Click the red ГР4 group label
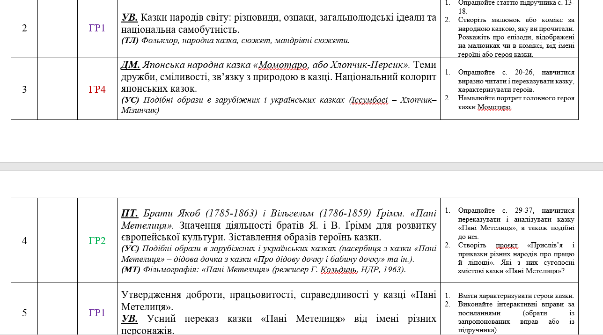 [97, 89]
